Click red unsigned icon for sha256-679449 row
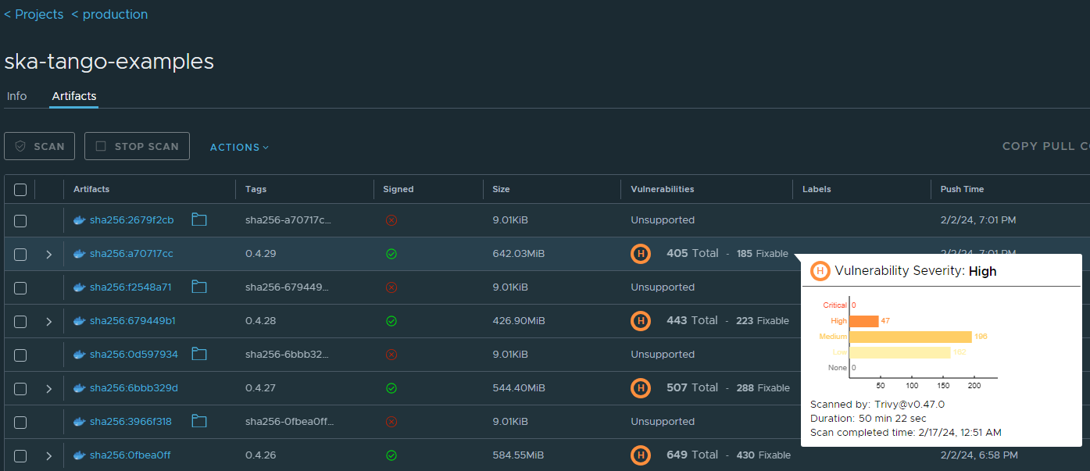Screen dimensions: 1090x471 [x=391, y=287]
